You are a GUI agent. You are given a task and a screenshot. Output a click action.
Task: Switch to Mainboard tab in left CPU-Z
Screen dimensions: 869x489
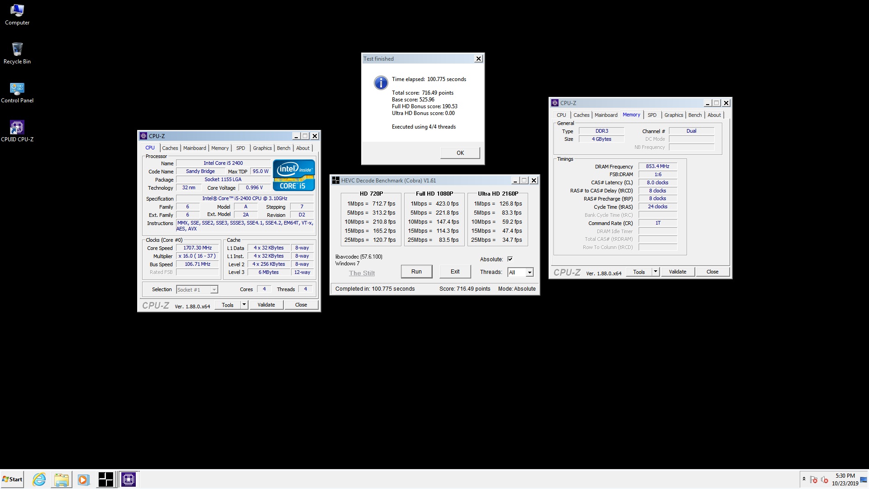click(195, 148)
